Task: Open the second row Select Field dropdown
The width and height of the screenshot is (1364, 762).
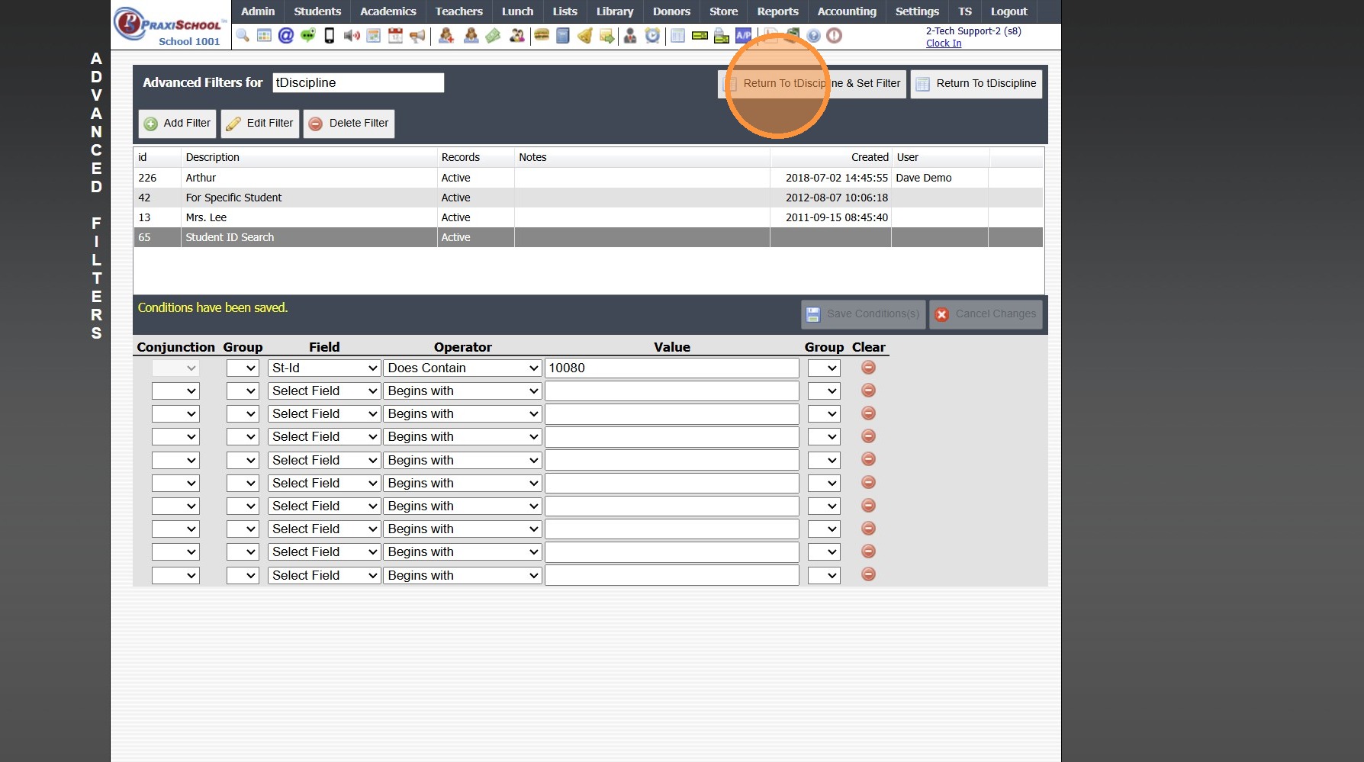Action: [x=324, y=391]
